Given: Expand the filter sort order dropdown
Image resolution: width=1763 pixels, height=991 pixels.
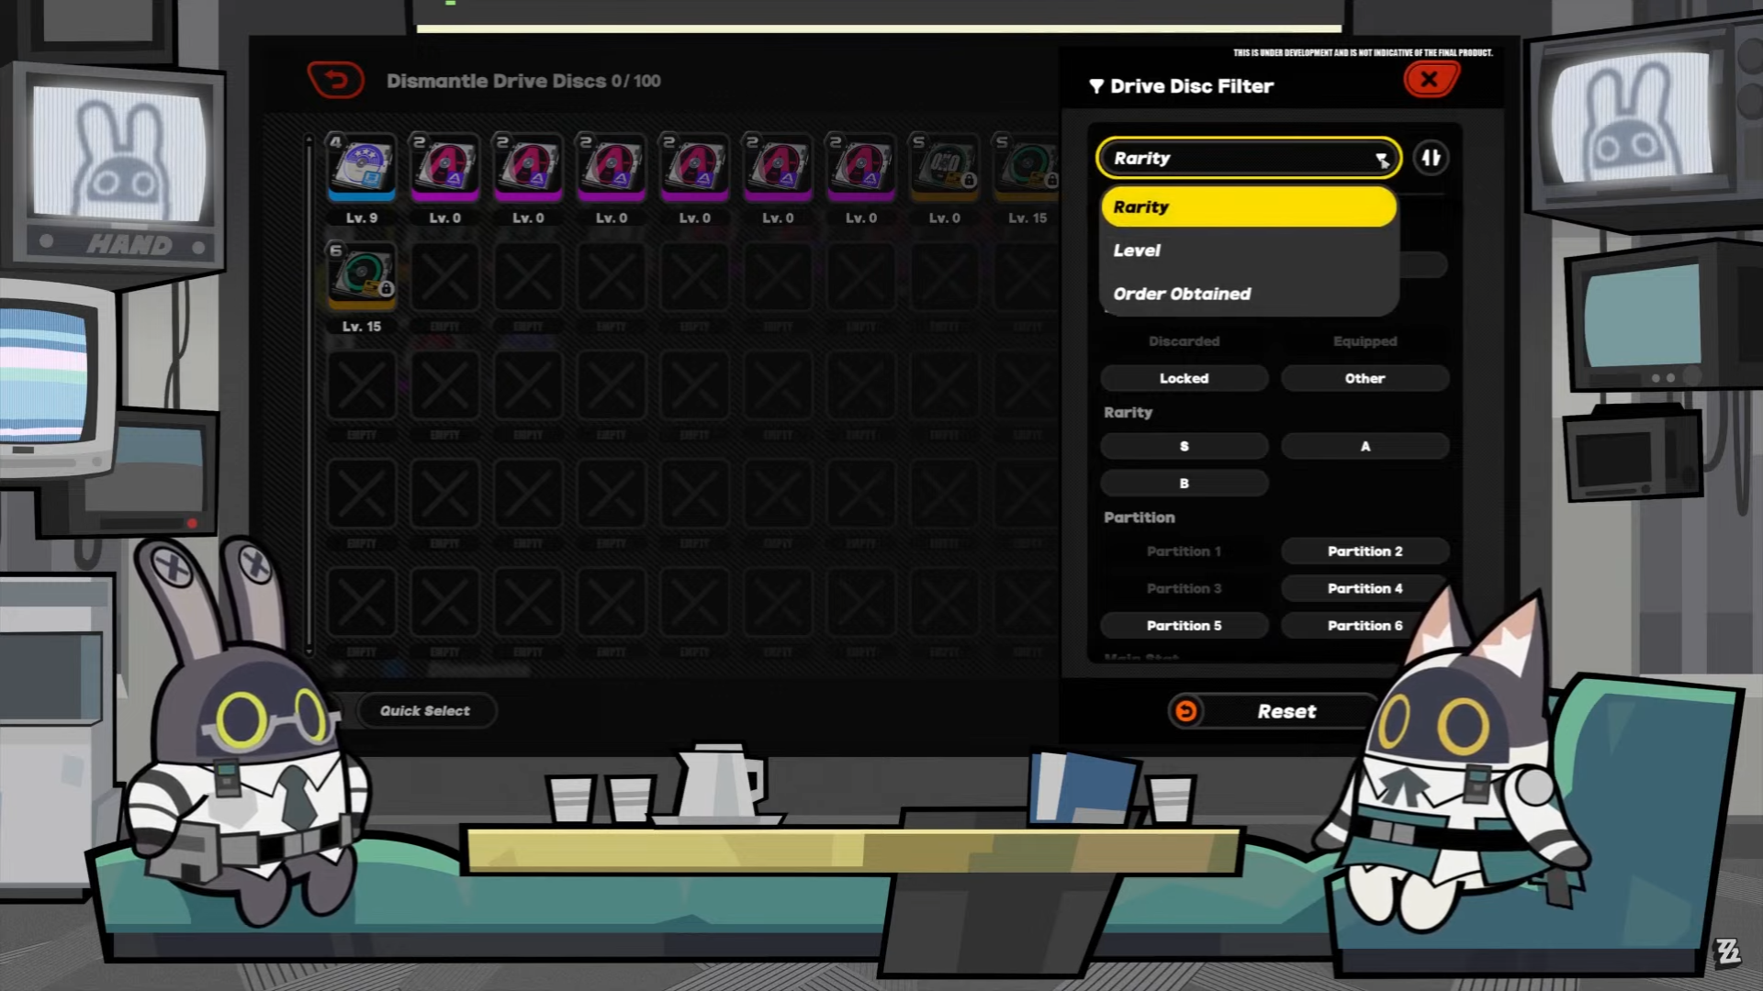Looking at the screenshot, I should (x=1247, y=157).
